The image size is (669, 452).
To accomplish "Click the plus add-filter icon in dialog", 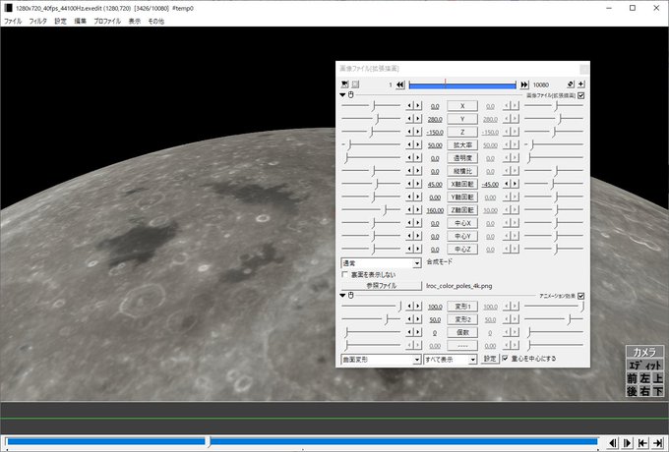I will click(581, 85).
